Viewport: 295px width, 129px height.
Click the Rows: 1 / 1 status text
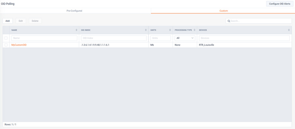pos(10,124)
